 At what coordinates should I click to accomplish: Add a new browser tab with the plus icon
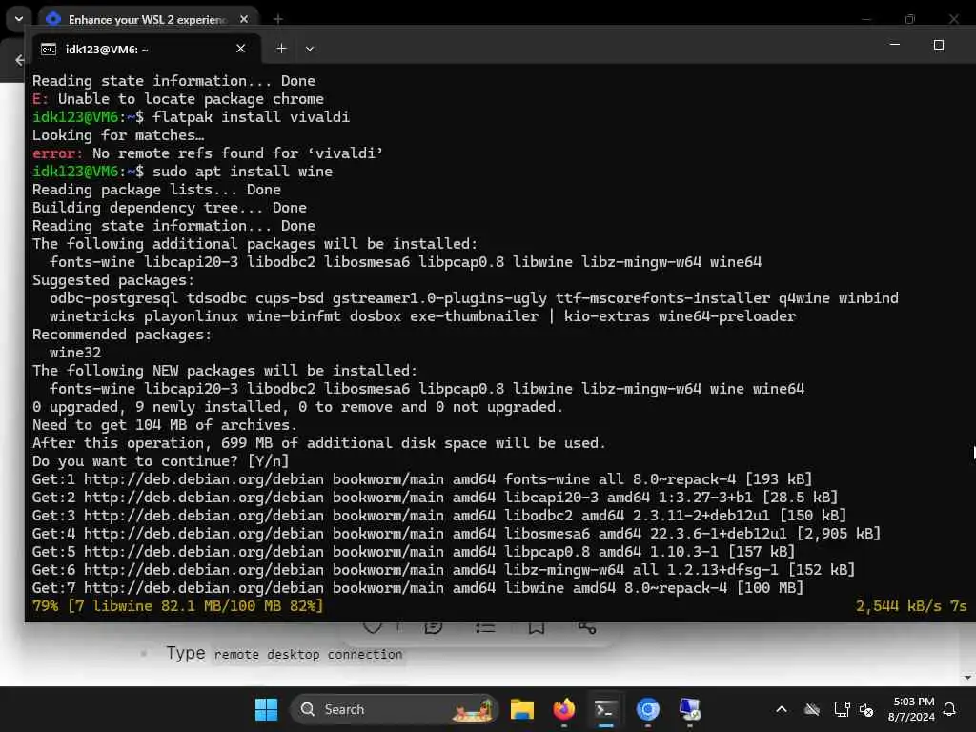coord(278,19)
